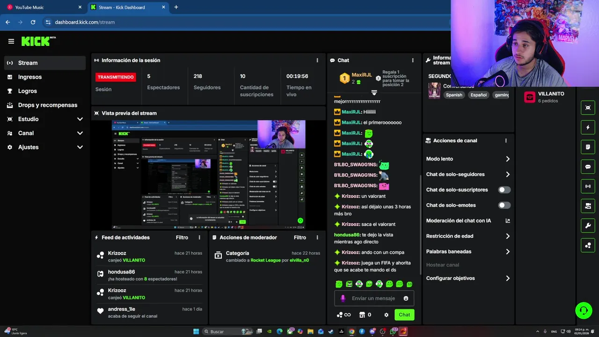Expand the Ajustes sidebar menu

(45, 147)
